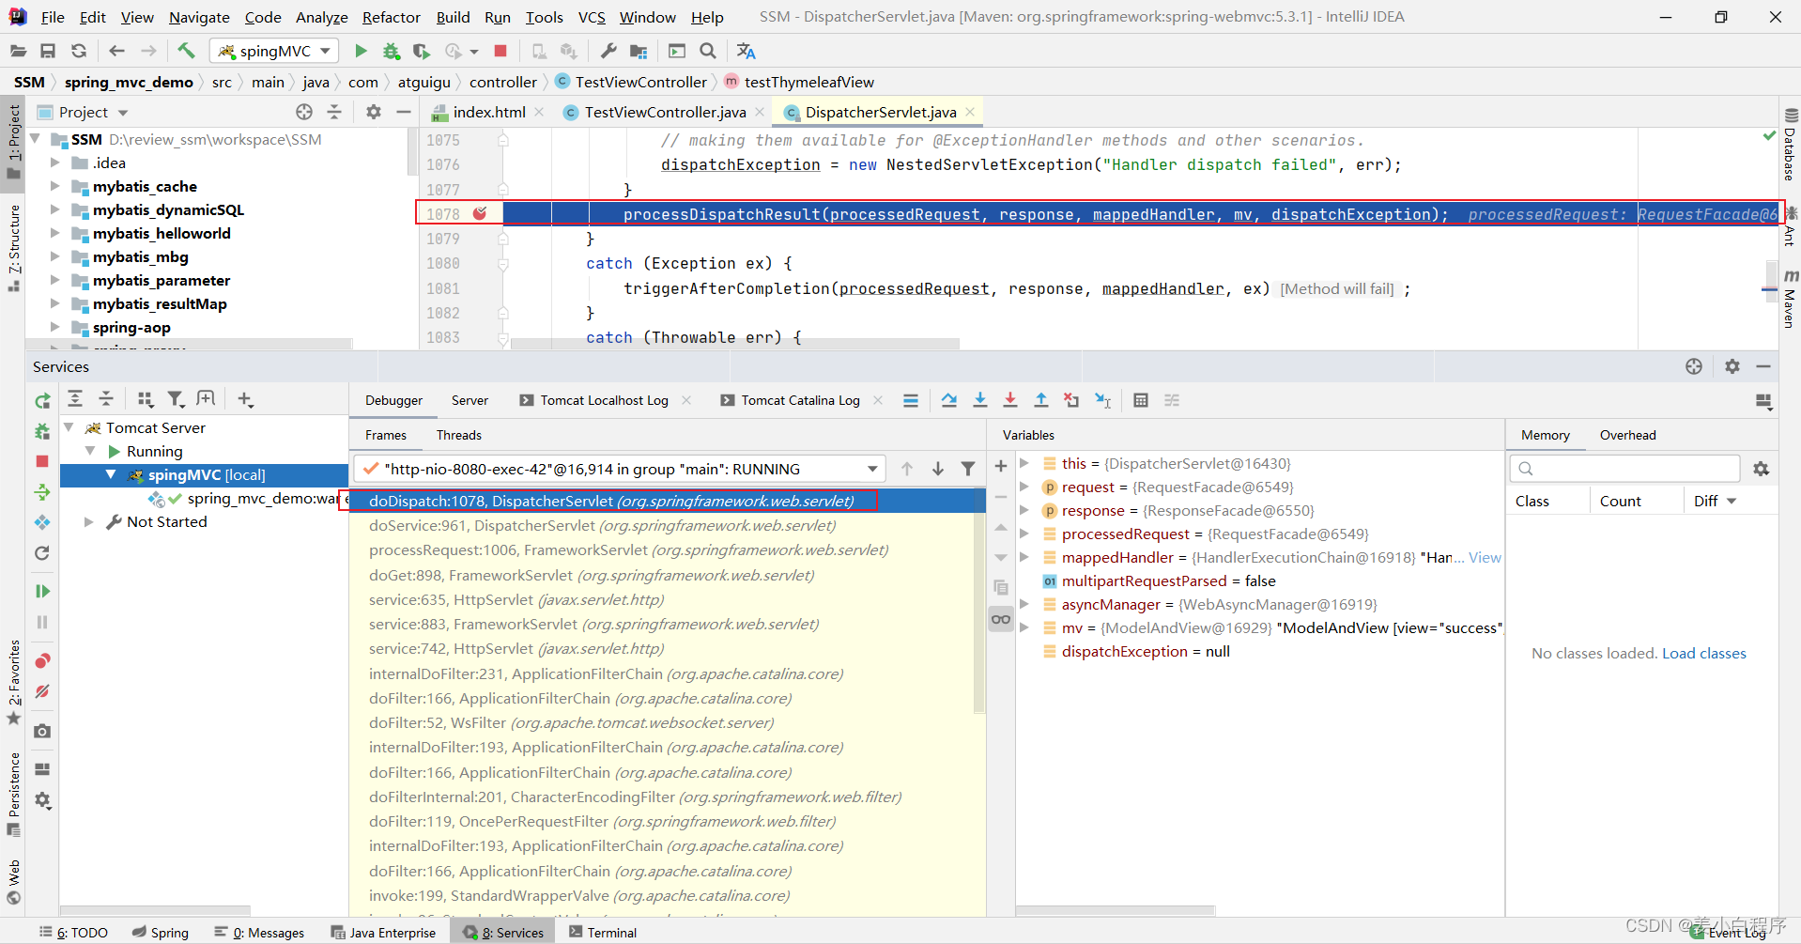Navigate Back with the left arrow icon
The height and width of the screenshot is (944, 1801).
tap(116, 51)
